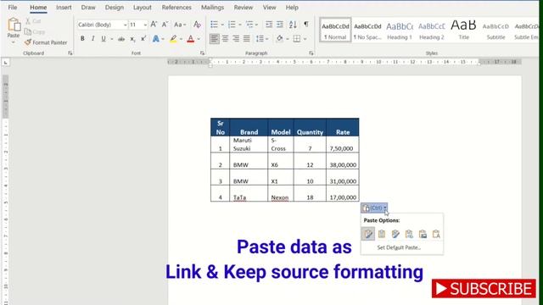
Task: Center align the paragraph
Action: [225, 39]
